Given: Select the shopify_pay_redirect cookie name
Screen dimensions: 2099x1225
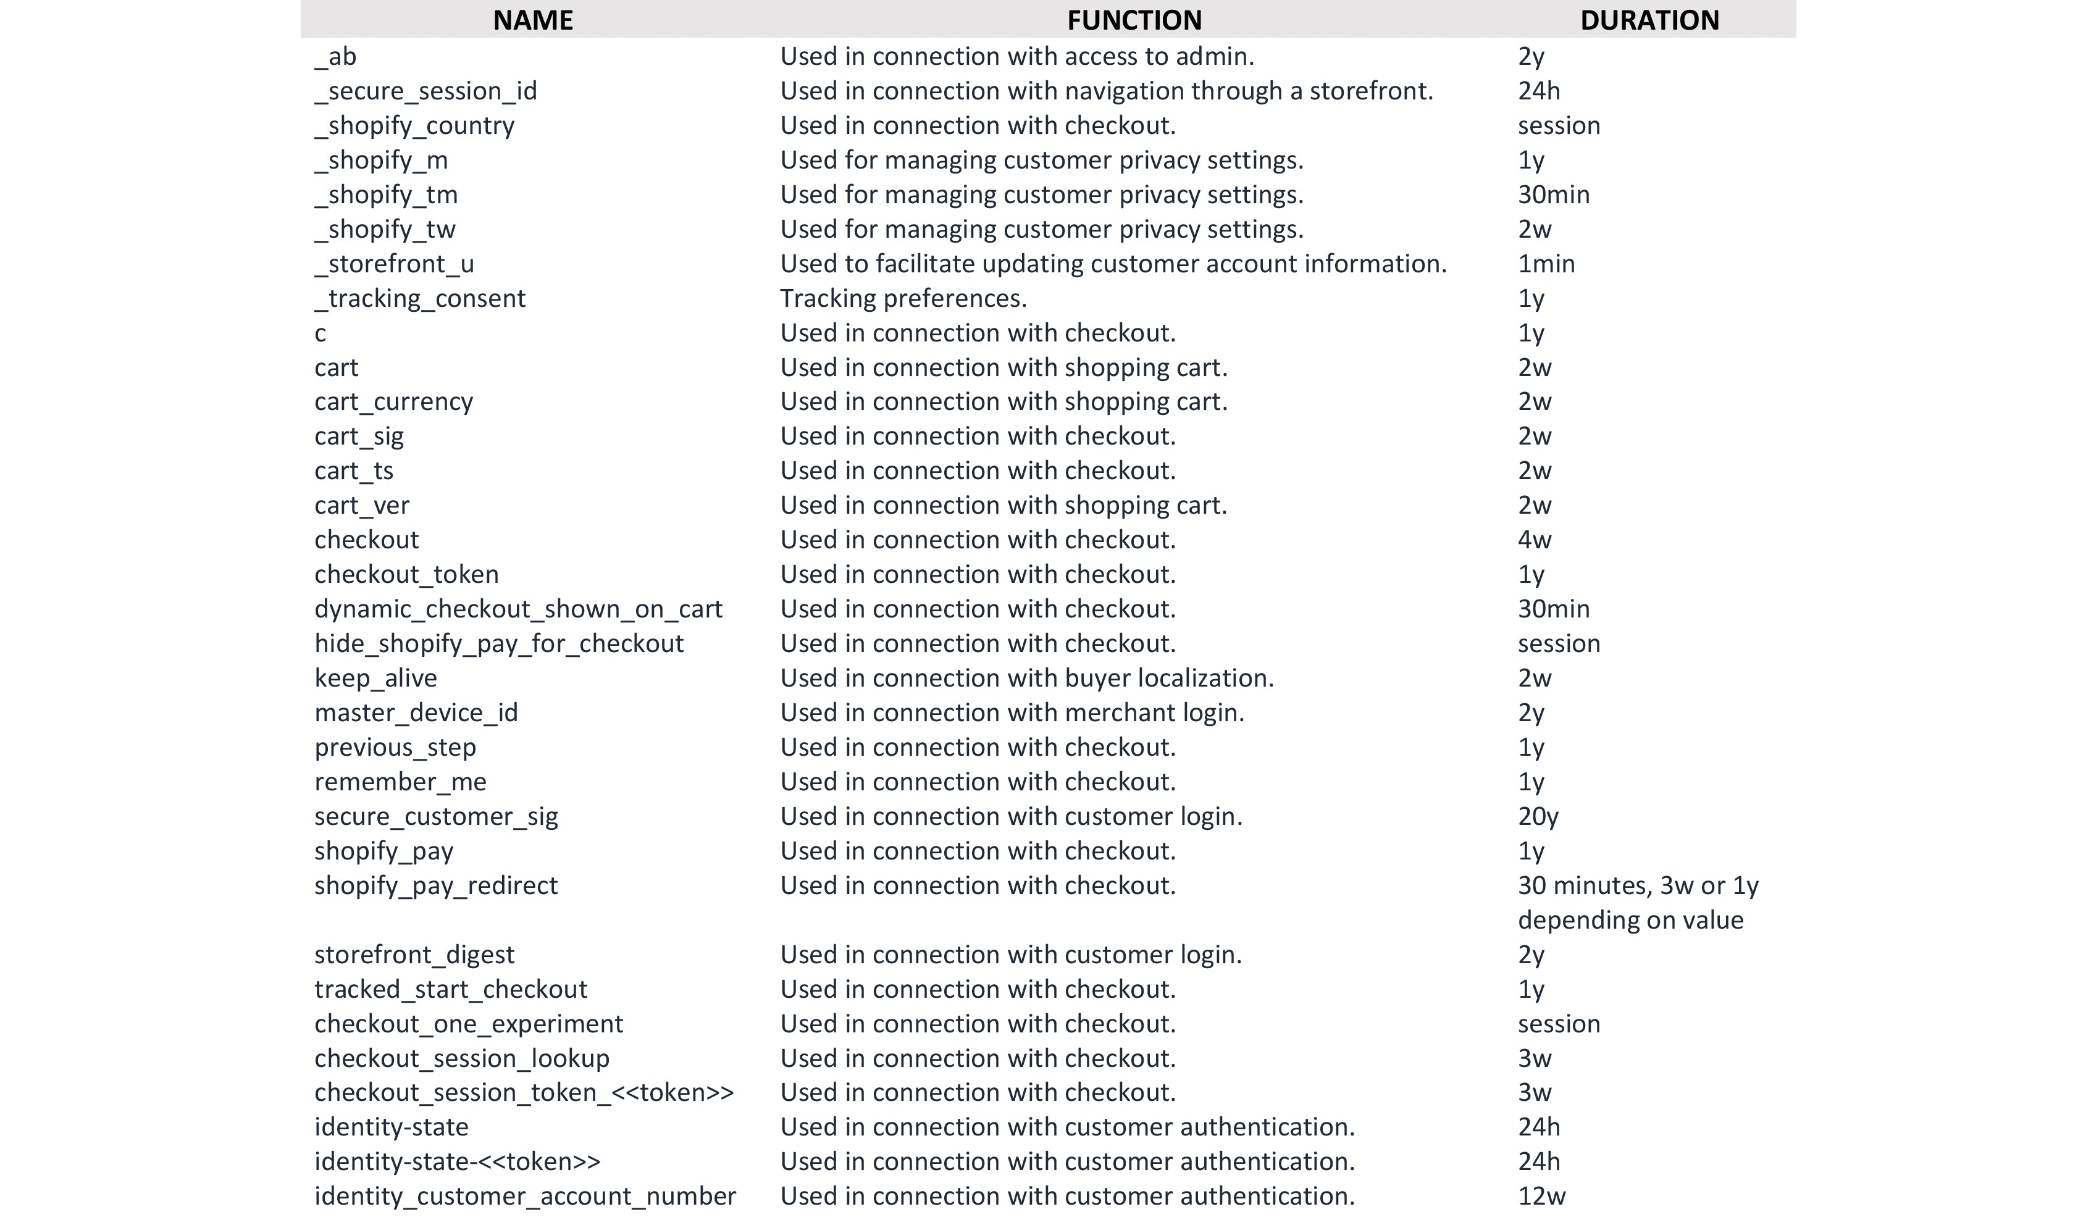Looking at the screenshot, I should pyautogui.click(x=435, y=885).
